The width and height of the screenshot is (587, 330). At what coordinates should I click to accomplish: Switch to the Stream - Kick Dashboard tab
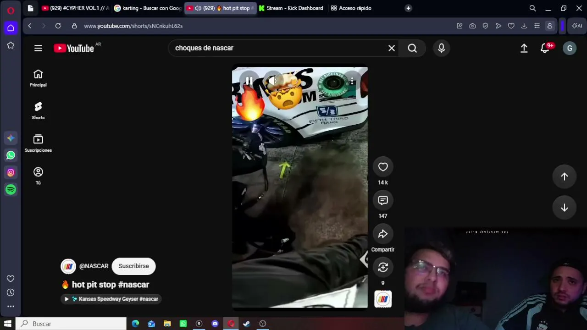291,8
